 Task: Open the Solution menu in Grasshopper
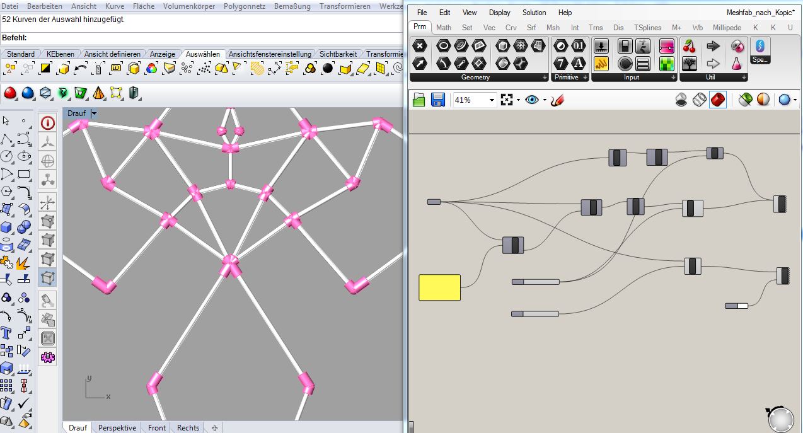click(x=534, y=13)
